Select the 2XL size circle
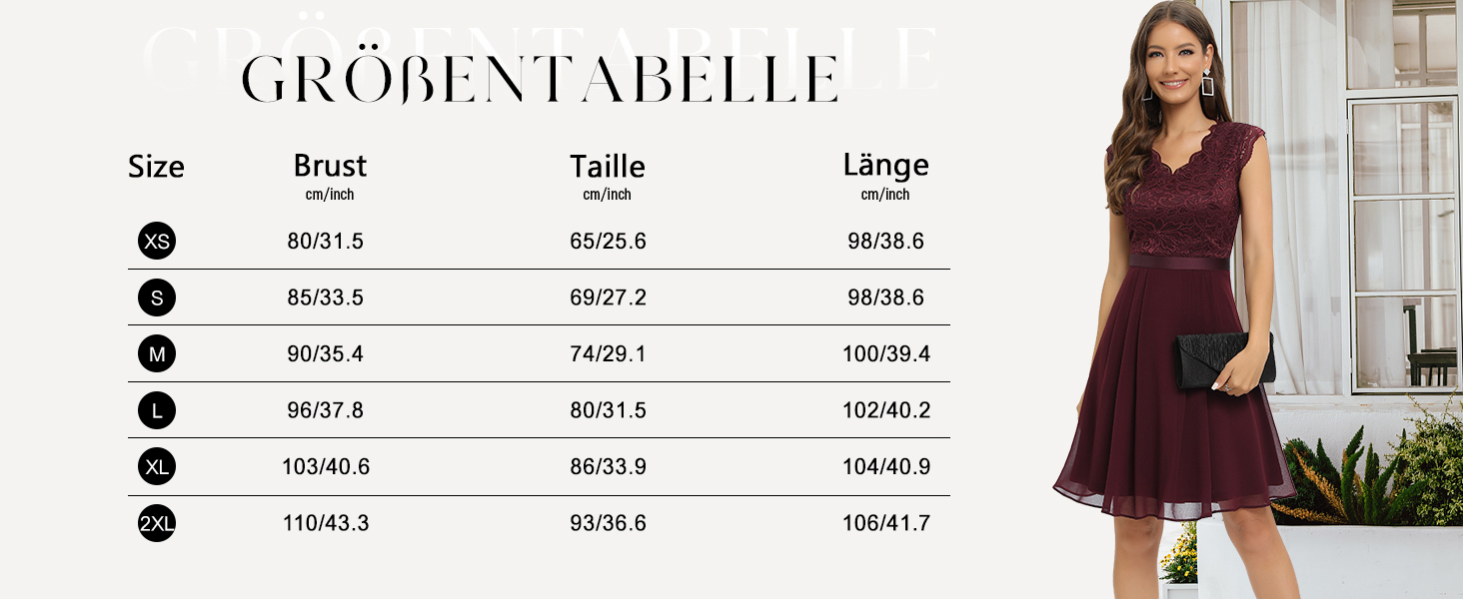Viewport: 1463px width, 599px height. point(157,523)
